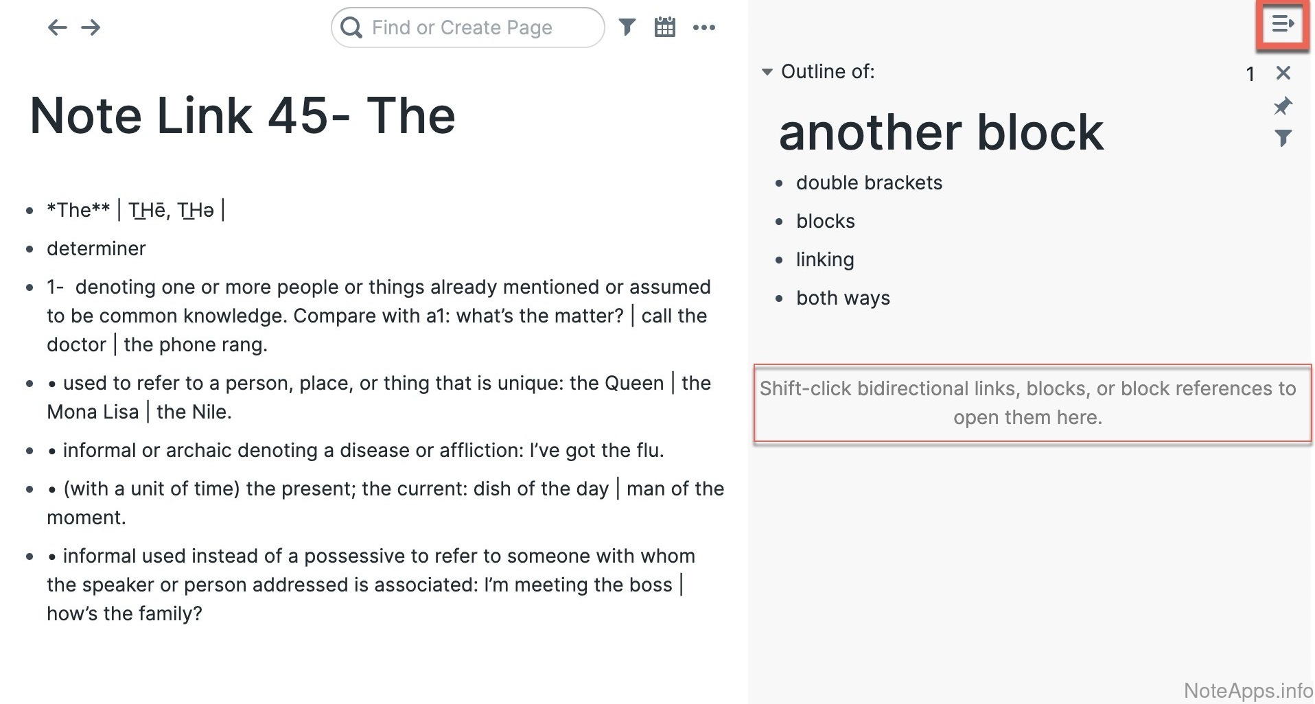Viewport: 1315px width, 704px height.
Task: Click the reference count '1' in sidebar
Action: coord(1250,74)
